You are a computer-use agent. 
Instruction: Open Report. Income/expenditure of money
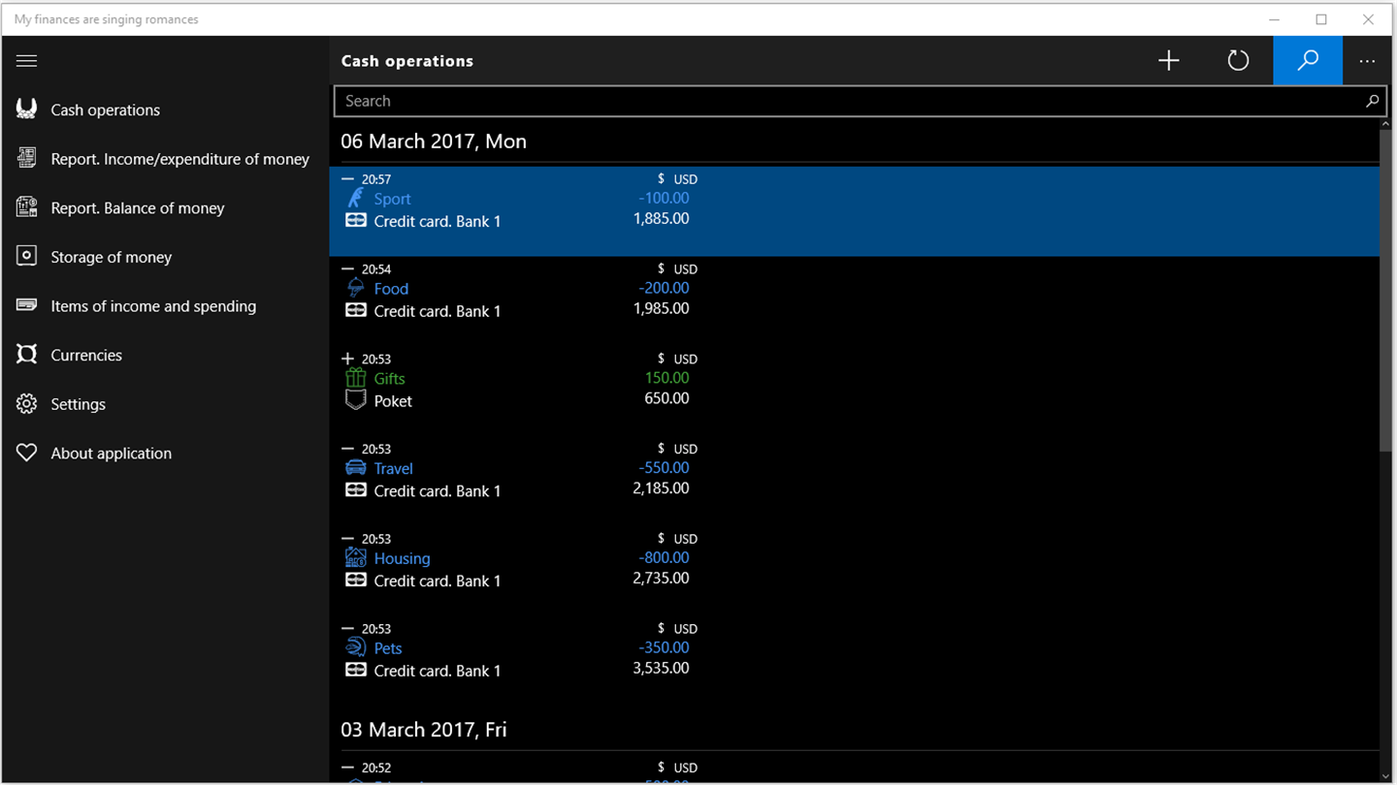(179, 159)
